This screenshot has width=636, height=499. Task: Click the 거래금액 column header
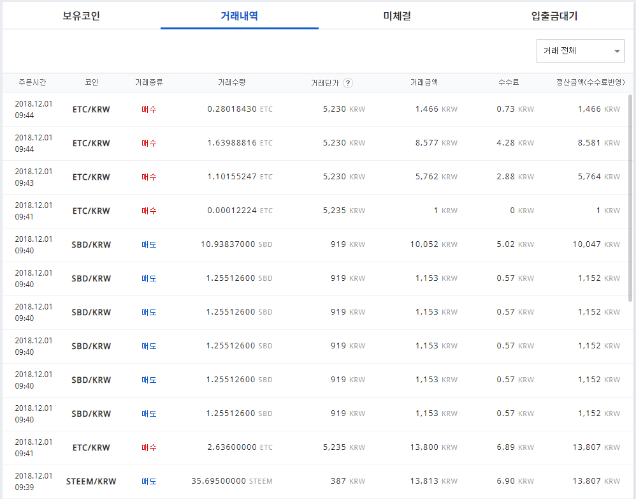pyautogui.click(x=424, y=82)
